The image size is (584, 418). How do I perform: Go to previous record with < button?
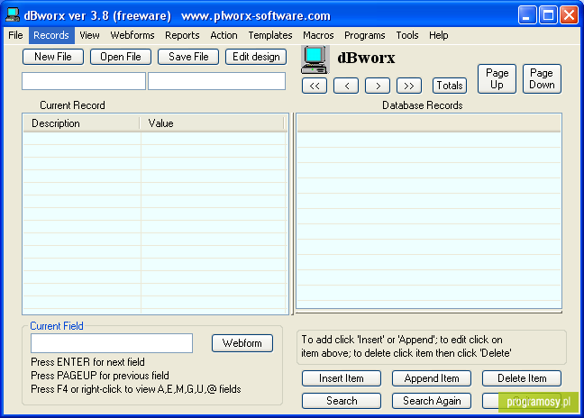click(x=346, y=86)
